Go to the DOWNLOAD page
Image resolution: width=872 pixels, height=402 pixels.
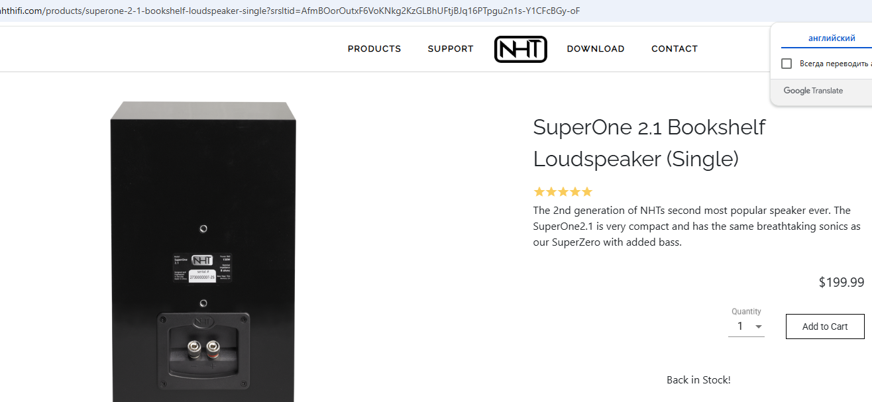click(596, 49)
